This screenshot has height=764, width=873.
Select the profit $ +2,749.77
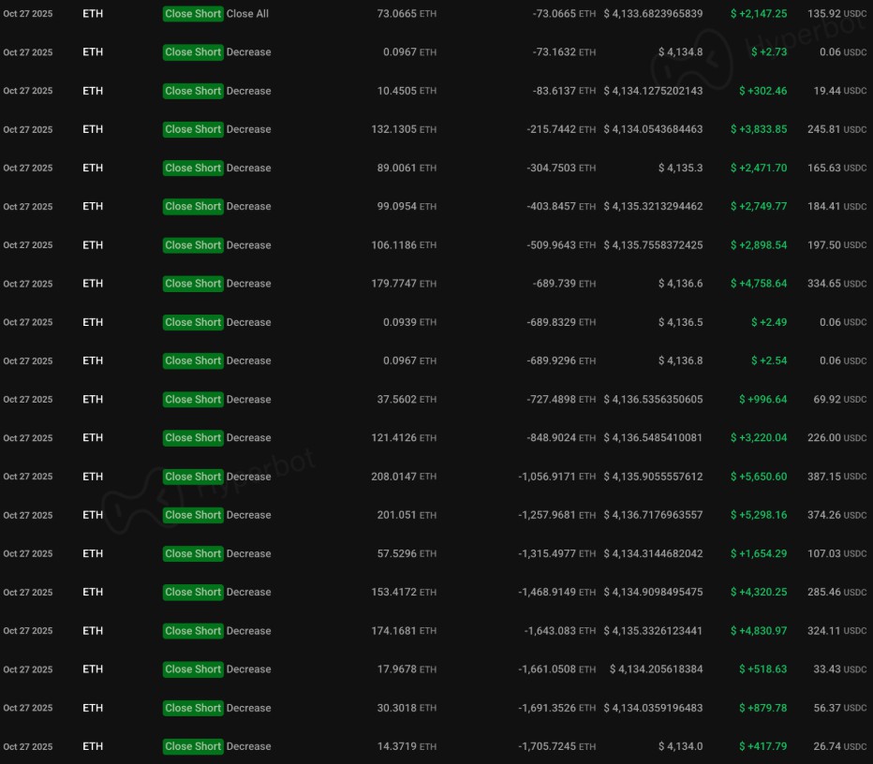(x=759, y=206)
